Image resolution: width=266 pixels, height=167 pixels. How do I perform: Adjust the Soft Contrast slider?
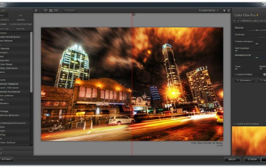coord(236,51)
